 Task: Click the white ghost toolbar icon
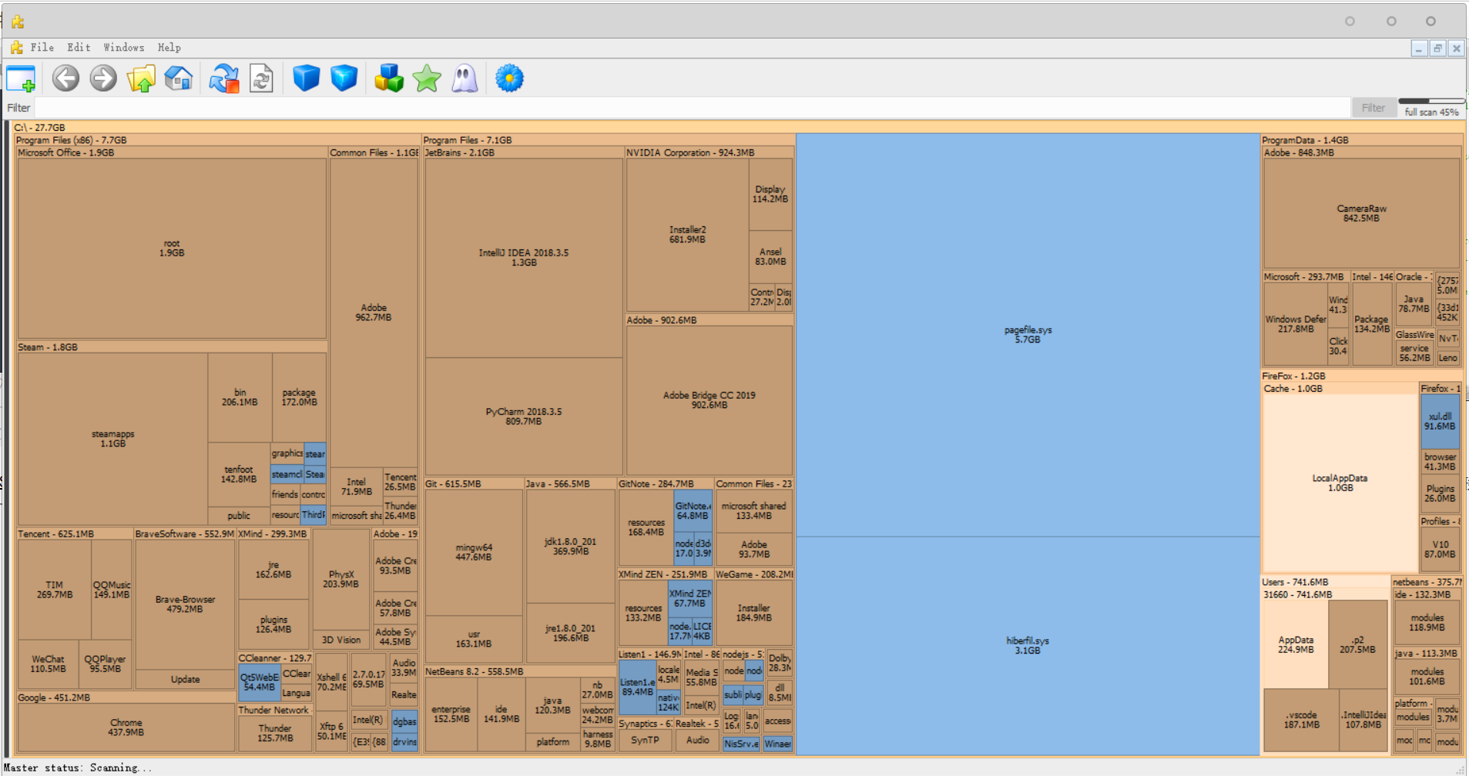(x=465, y=79)
